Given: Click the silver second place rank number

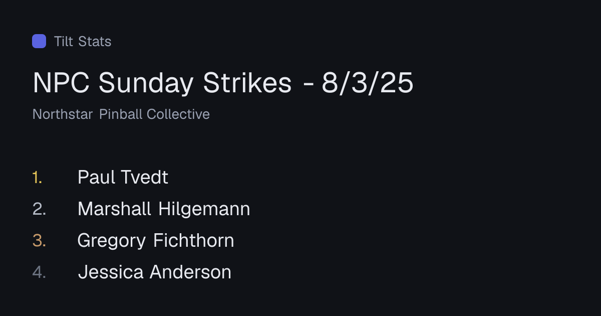Looking at the screenshot, I should pyautogui.click(x=39, y=209).
